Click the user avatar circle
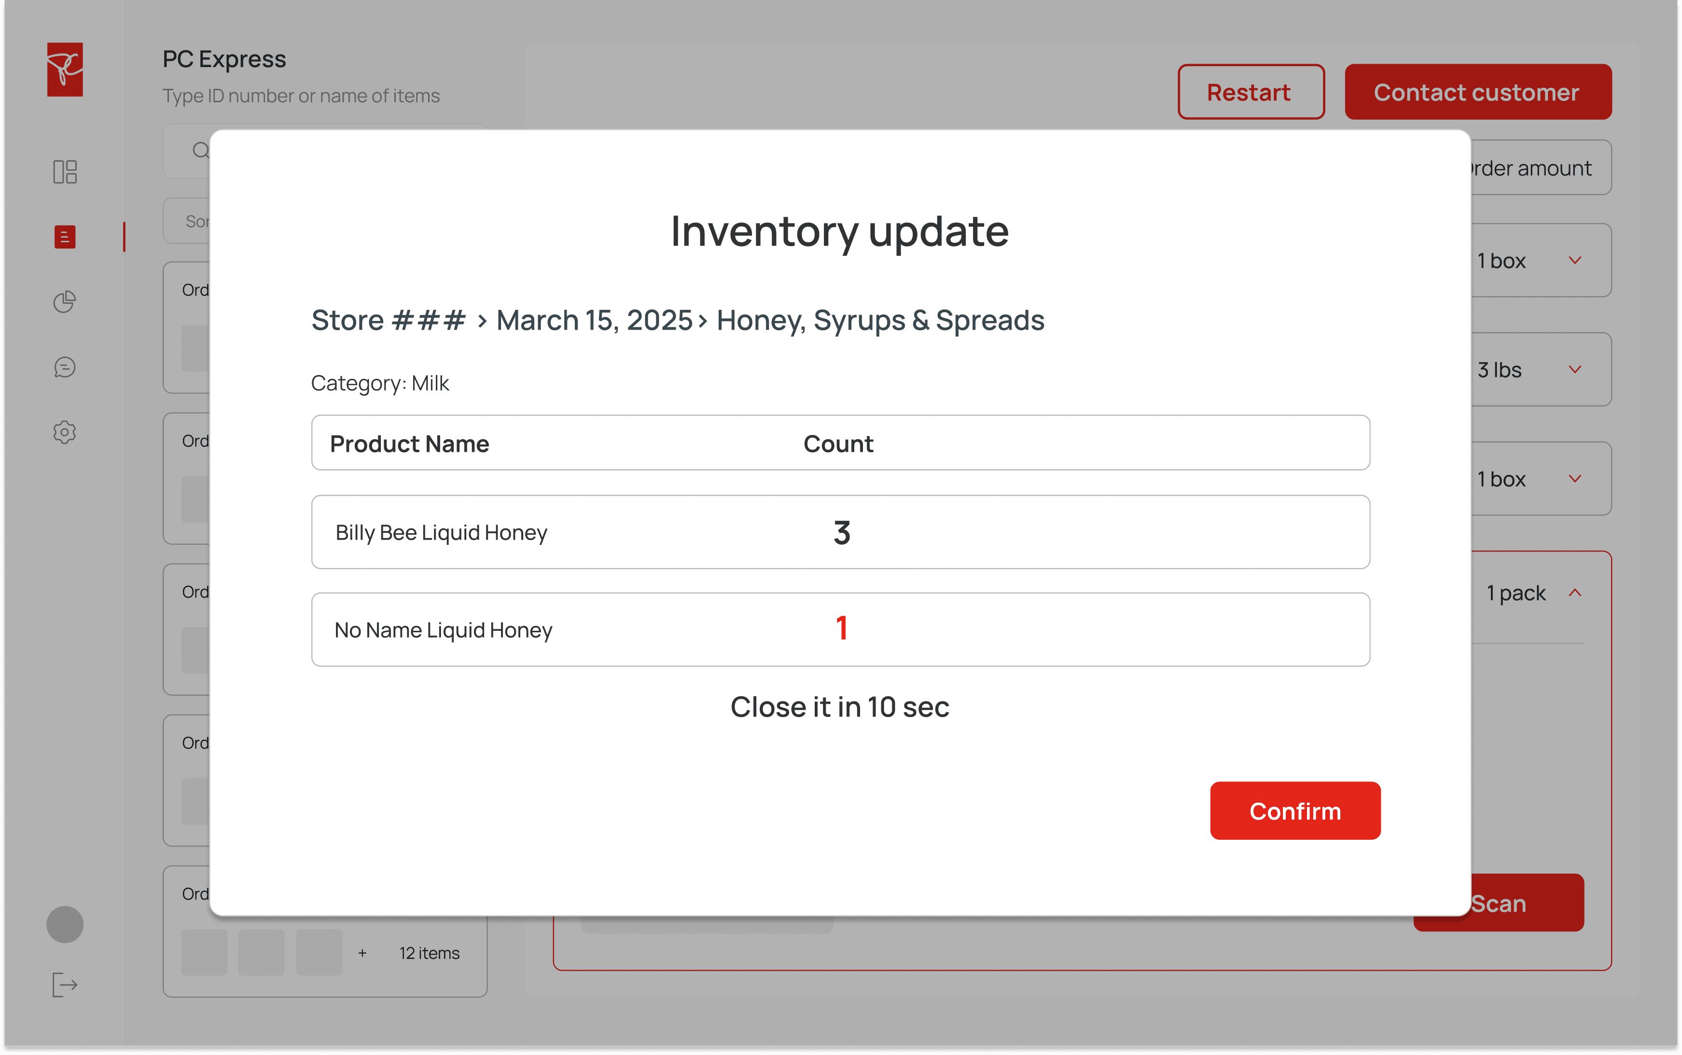This screenshot has height=1055, width=1682. point(65,925)
